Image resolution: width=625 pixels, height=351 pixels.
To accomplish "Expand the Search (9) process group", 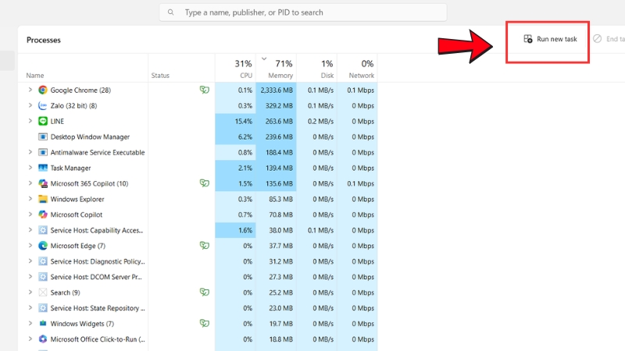I will tap(30, 292).
